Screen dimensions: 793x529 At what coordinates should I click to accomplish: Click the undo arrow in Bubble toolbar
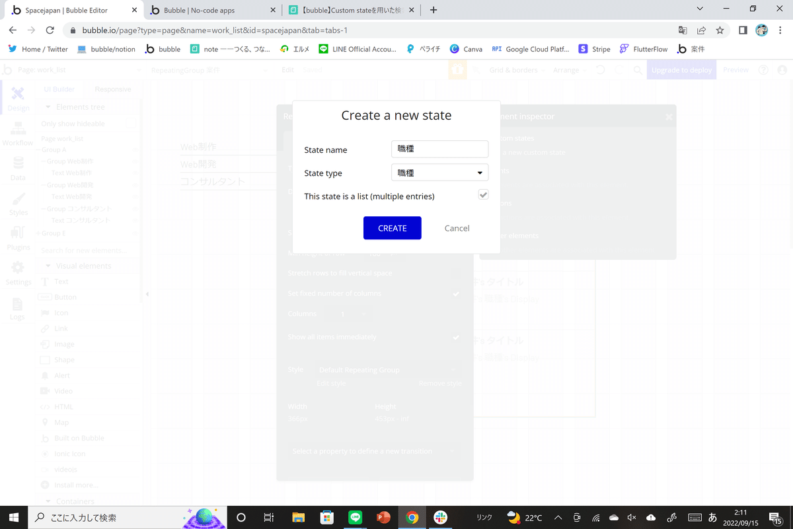[600, 70]
